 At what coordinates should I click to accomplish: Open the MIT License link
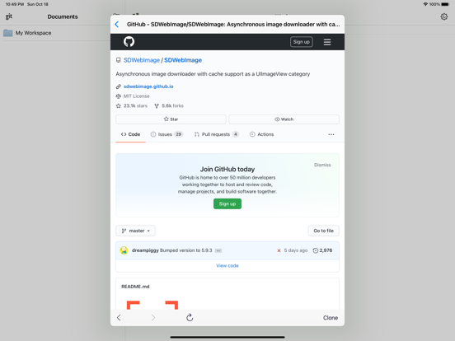(x=136, y=96)
